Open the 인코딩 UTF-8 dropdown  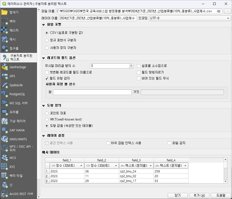click(x=190, y=18)
